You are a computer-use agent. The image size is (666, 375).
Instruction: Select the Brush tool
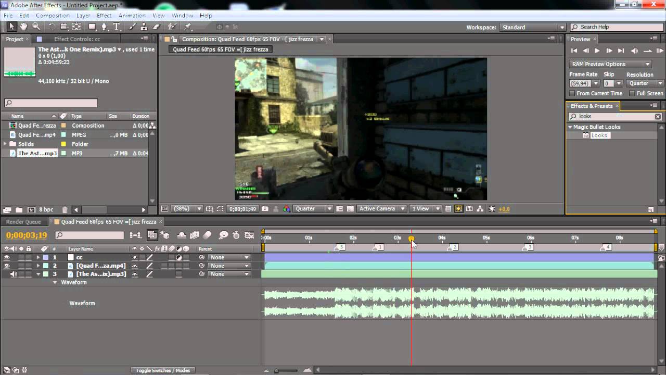(x=133, y=27)
